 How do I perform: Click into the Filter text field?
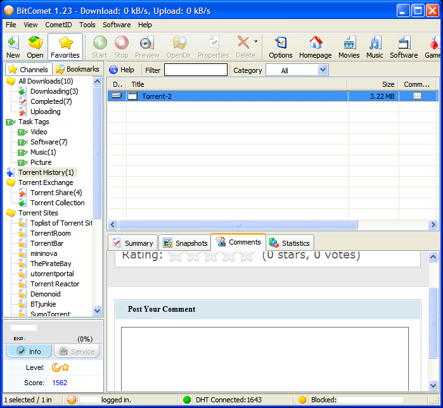tap(196, 70)
